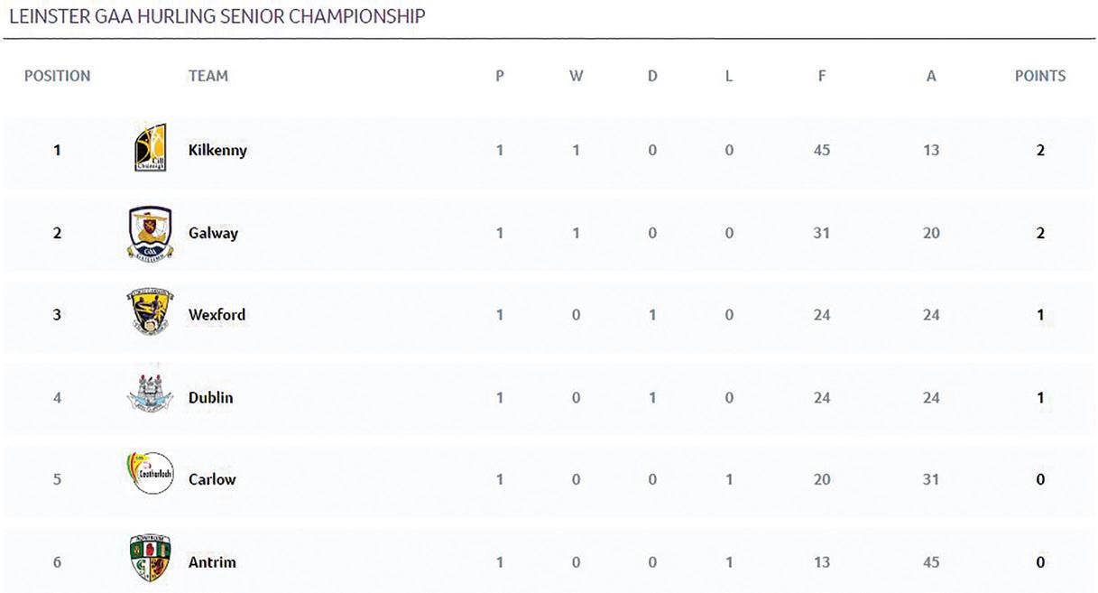Screen dimensions: 1098x593
Task: Click the Carlow team crest
Action: [150, 475]
